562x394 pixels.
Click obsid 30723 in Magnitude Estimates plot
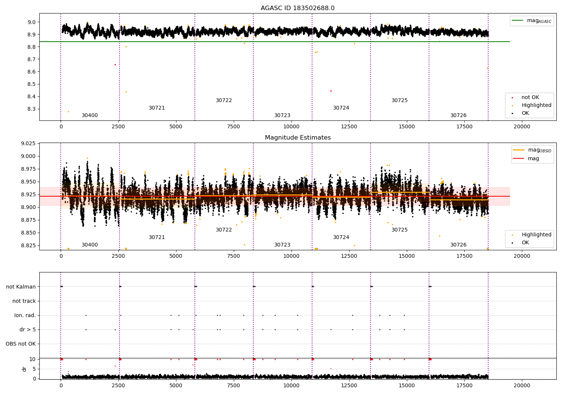click(282, 245)
